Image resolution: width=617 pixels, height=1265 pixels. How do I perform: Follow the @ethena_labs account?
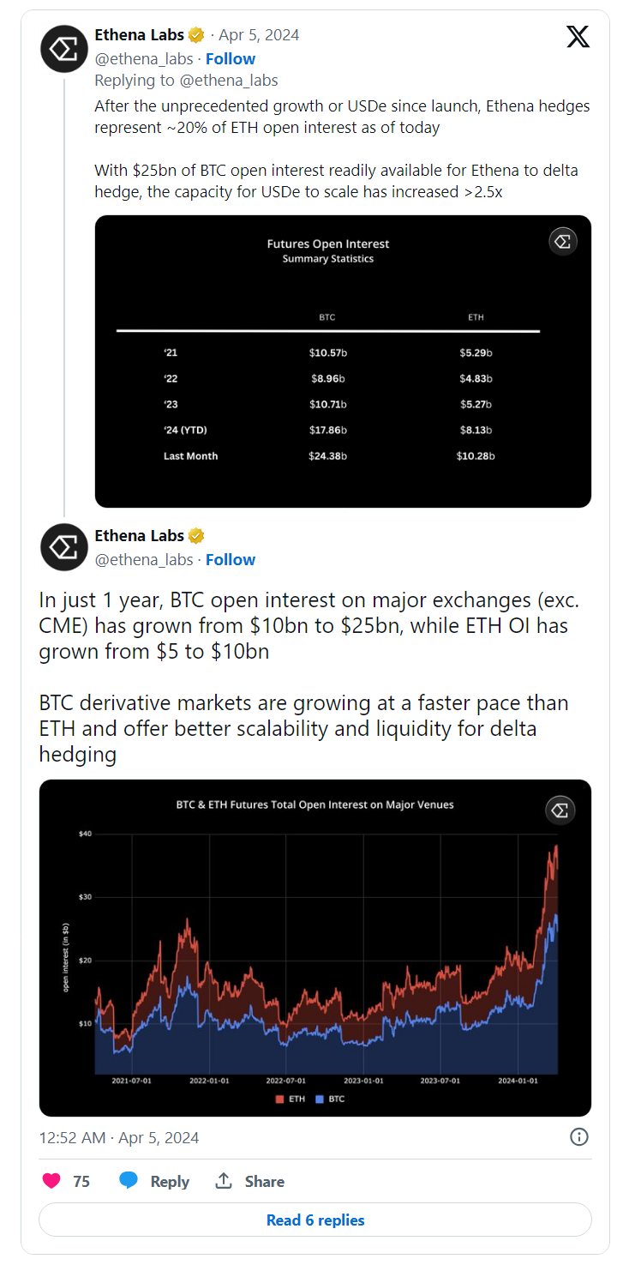(x=230, y=58)
